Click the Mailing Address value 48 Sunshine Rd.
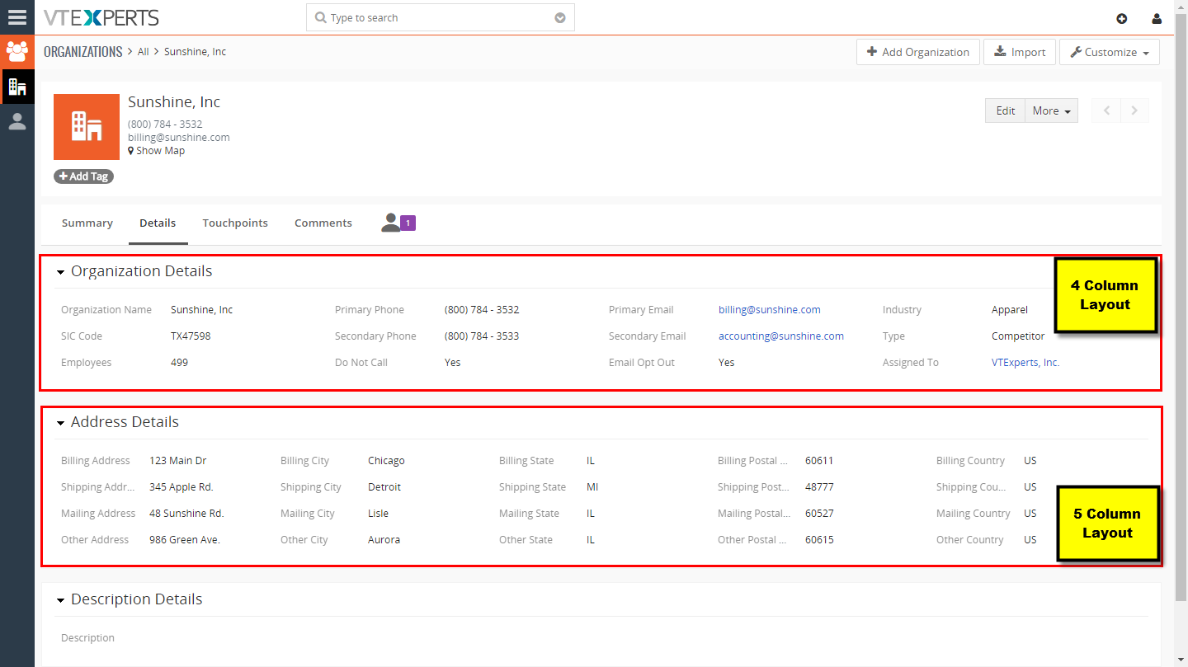 tap(186, 514)
